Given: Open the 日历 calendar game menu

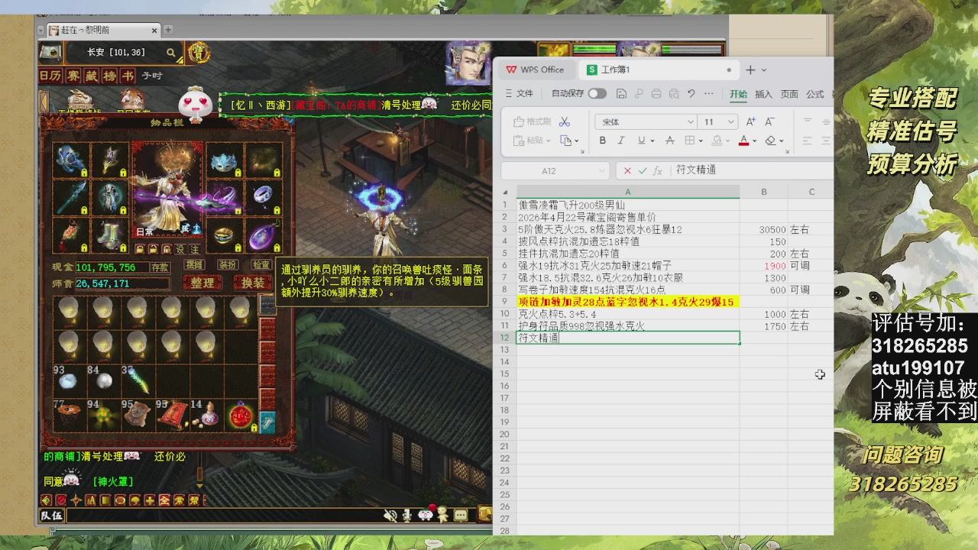Looking at the screenshot, I should 50,76.
